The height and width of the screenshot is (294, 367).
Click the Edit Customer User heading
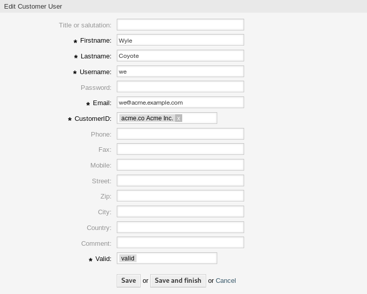(33, 6)
